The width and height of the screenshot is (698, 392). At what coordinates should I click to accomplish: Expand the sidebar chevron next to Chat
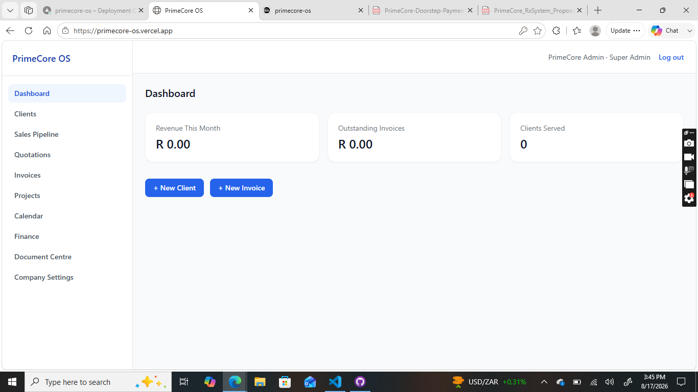point(690,31)
